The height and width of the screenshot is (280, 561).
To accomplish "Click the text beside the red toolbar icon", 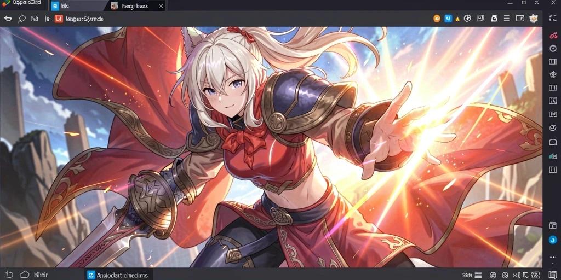I will point(84,19).
